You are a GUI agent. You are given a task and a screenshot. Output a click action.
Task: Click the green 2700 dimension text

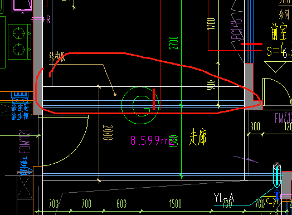pos(173,43)
